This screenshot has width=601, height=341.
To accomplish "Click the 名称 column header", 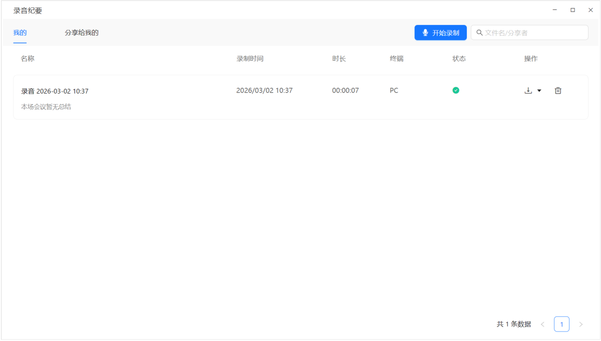I will (28, 59).
